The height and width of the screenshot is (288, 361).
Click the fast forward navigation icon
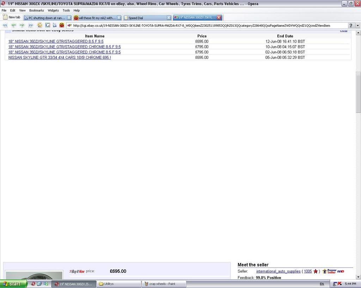pyautogui.click(x=31, y=25)
